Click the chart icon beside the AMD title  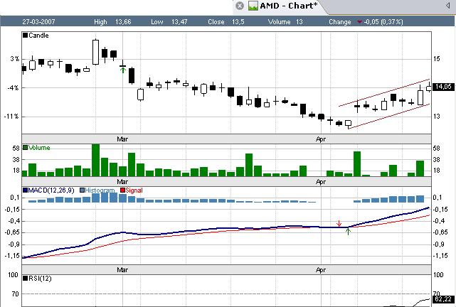(x=253, y=6)
